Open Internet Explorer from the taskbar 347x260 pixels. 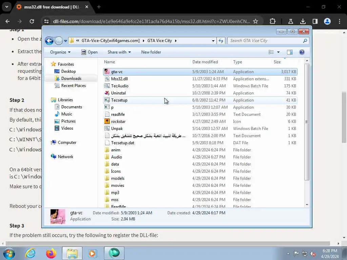[30, 253]
